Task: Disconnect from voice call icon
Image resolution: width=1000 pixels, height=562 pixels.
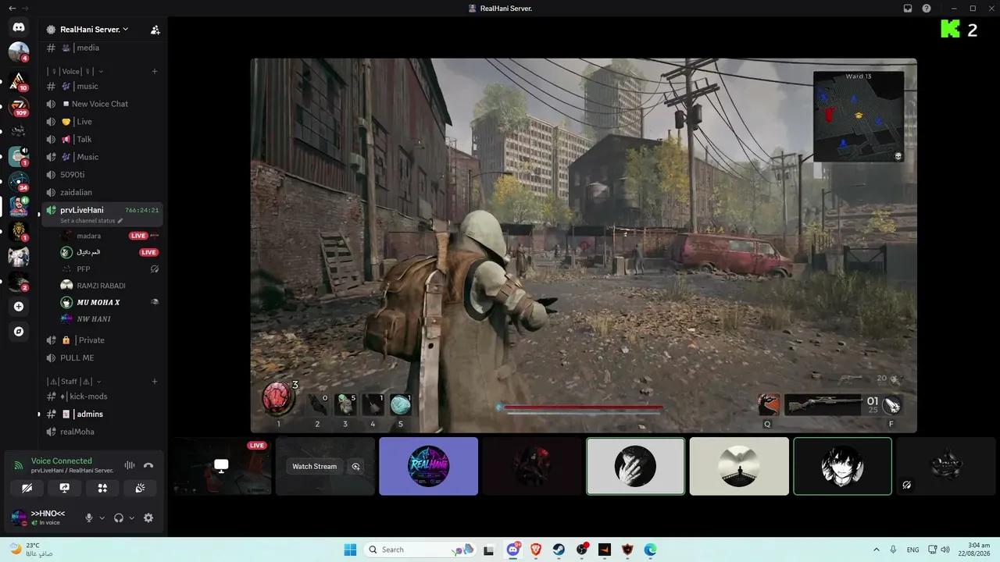Action: 148,466
